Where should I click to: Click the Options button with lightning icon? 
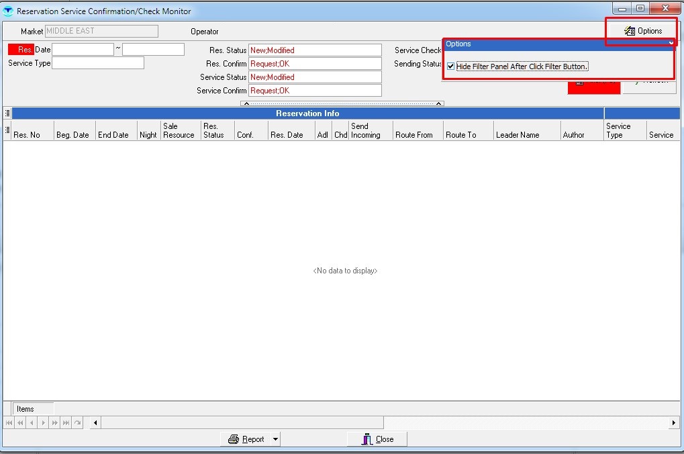tap(642, 31)
